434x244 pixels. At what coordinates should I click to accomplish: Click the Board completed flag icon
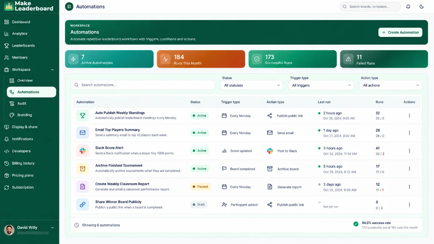224,169
